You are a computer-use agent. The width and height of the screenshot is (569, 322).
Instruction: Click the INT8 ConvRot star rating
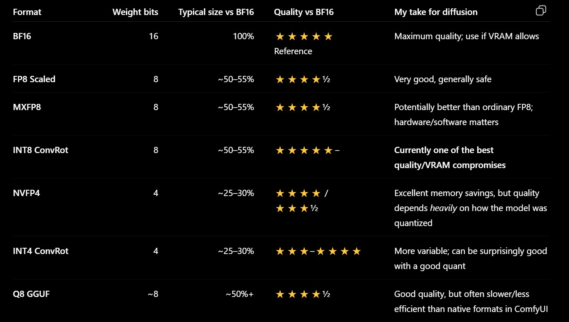click(307, 151)
